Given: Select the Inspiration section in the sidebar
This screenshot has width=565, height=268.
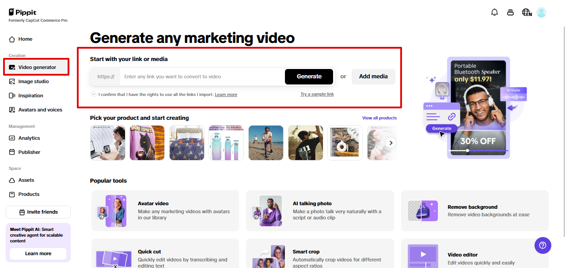Looking at the screenshot, I should tap(31, 96).
